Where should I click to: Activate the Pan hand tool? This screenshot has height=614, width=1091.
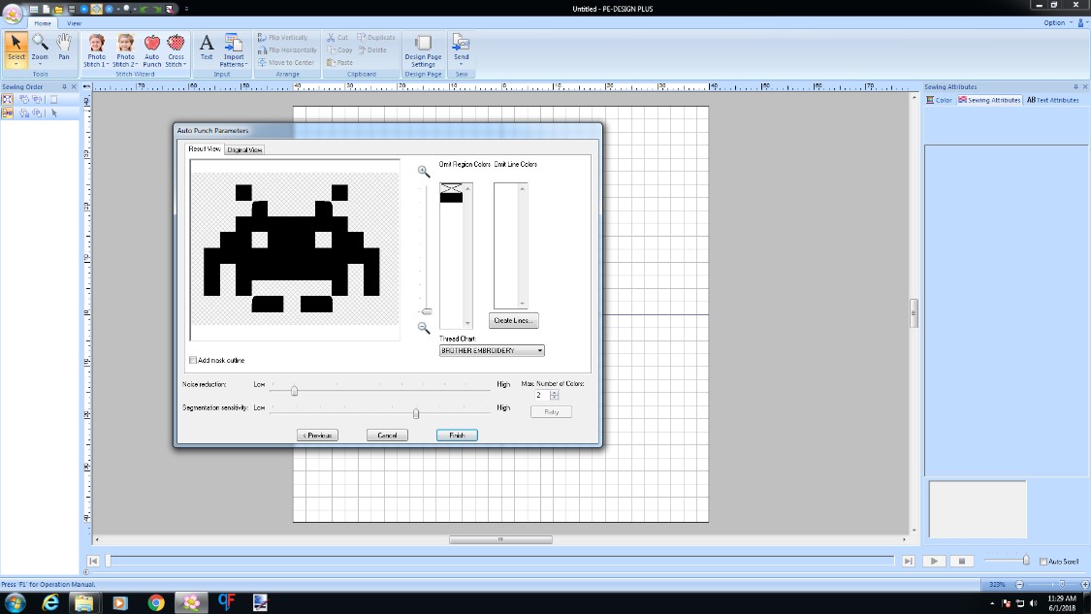[x=63, y=46]
